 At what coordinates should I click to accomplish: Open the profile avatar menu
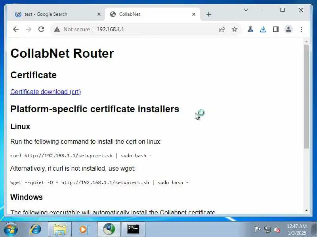pyautogui.click(x=288, y=29)
